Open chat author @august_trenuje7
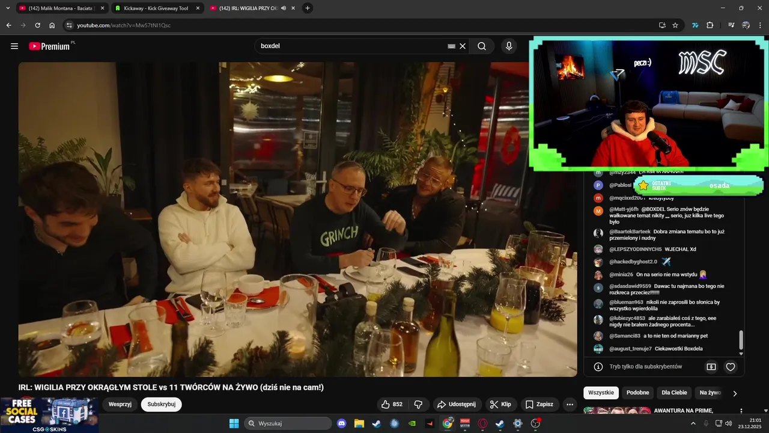The width and height of the screenshot is (769, 433). pos(630,349)
